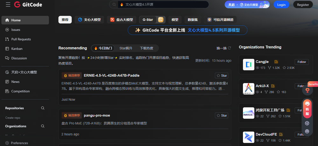Select the 可信开源频道 tab
The image size is (318, 146).
220,20
